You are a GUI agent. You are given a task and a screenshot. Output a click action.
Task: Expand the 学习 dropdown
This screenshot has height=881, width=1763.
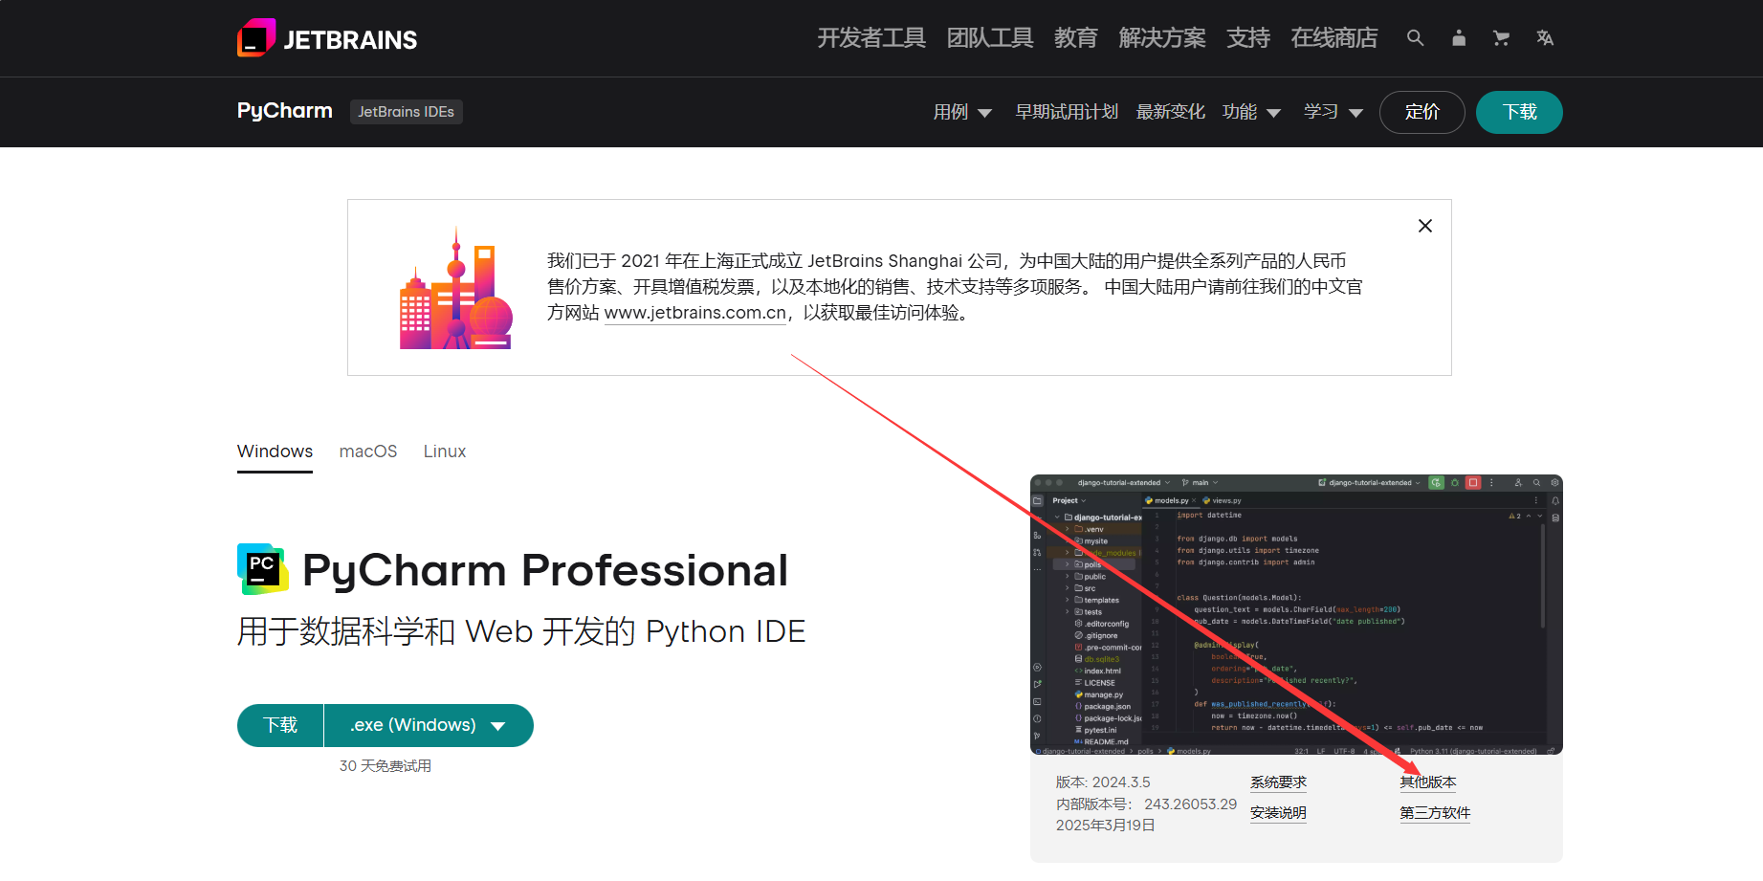1333,112
